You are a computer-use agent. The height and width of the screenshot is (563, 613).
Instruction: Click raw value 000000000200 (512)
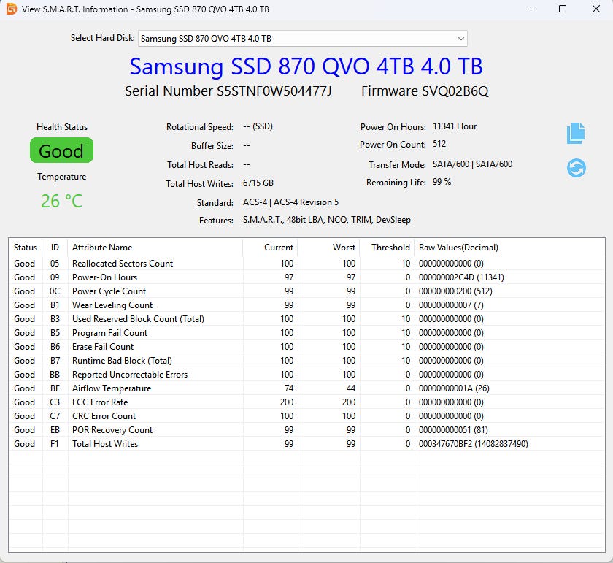[455, 291]
